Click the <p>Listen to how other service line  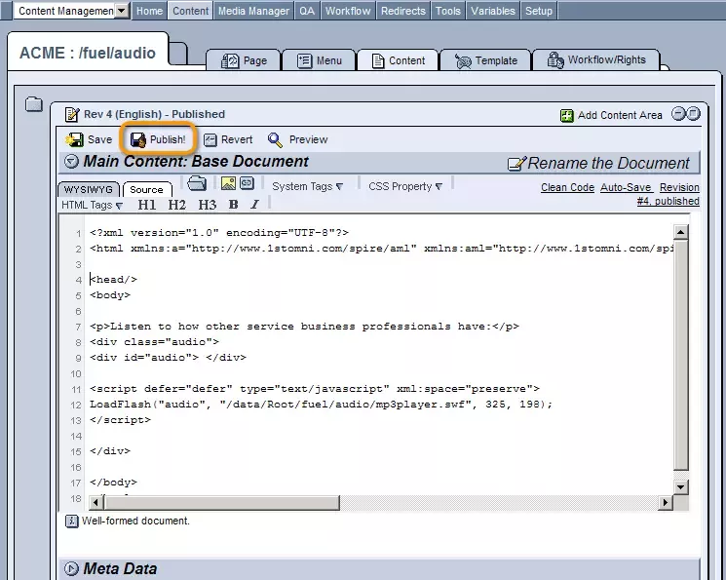(304, 327)
